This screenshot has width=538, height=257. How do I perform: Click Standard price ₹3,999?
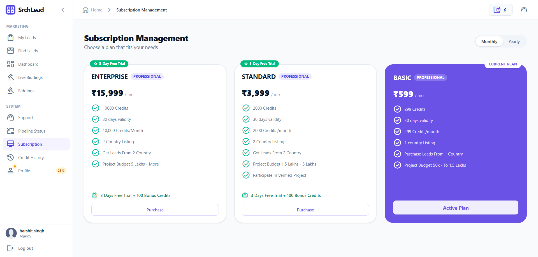(x=256, y=93)
